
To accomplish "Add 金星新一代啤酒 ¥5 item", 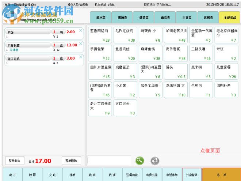I will pyautogui.click(x=201, y=35).
